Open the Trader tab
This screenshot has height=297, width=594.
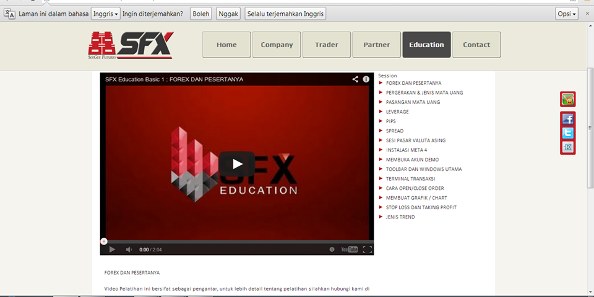327,45
